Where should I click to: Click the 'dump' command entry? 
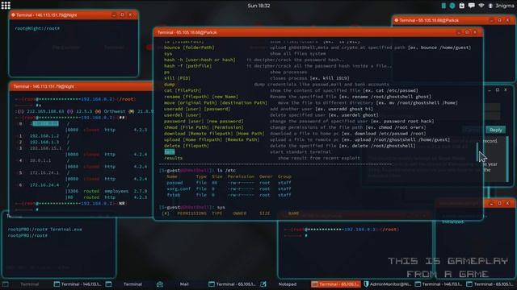click(170, 84)
